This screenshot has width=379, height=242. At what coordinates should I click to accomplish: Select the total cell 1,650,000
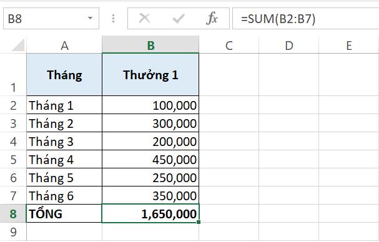(x=150, y=213)
